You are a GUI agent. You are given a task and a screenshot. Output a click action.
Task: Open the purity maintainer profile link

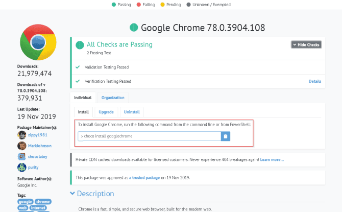(33, 168)
